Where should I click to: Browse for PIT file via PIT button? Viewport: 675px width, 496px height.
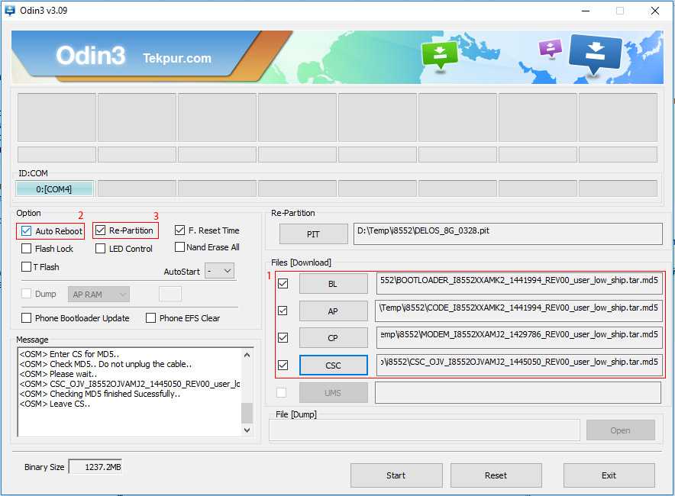(x=313, y=234)
